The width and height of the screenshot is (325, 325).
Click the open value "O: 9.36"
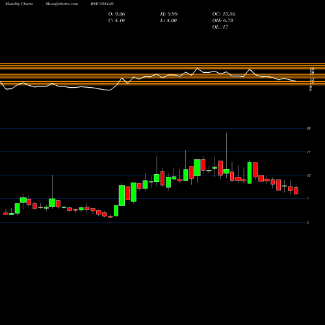[x=116, y=14]
